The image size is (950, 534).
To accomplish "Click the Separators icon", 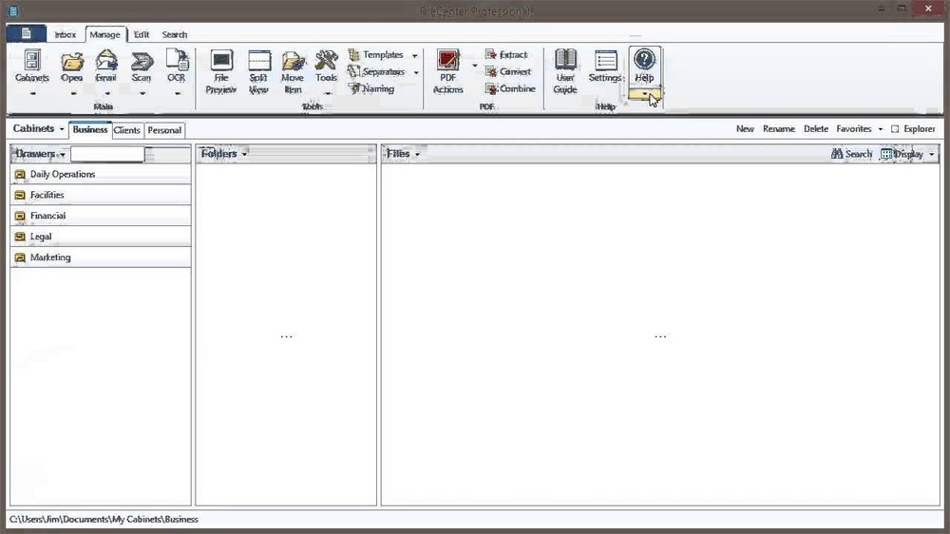I will (353, 72).
